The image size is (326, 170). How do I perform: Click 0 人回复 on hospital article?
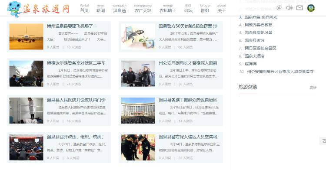click(53, 121)
